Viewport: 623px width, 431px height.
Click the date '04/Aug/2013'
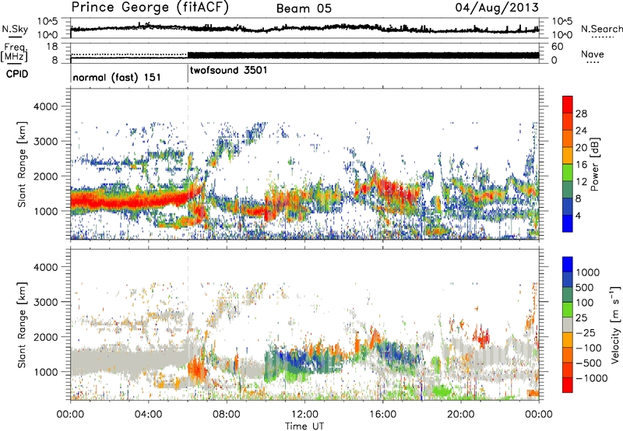coord(497,8)
